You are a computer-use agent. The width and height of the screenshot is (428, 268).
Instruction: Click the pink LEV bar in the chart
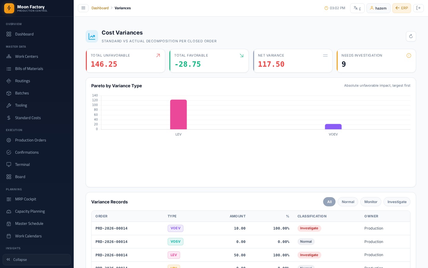pos(178,114)
